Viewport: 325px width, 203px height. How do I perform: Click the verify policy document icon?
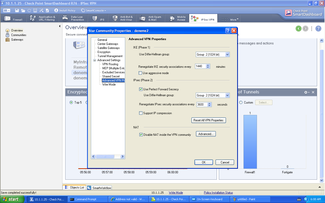[47, 10]
